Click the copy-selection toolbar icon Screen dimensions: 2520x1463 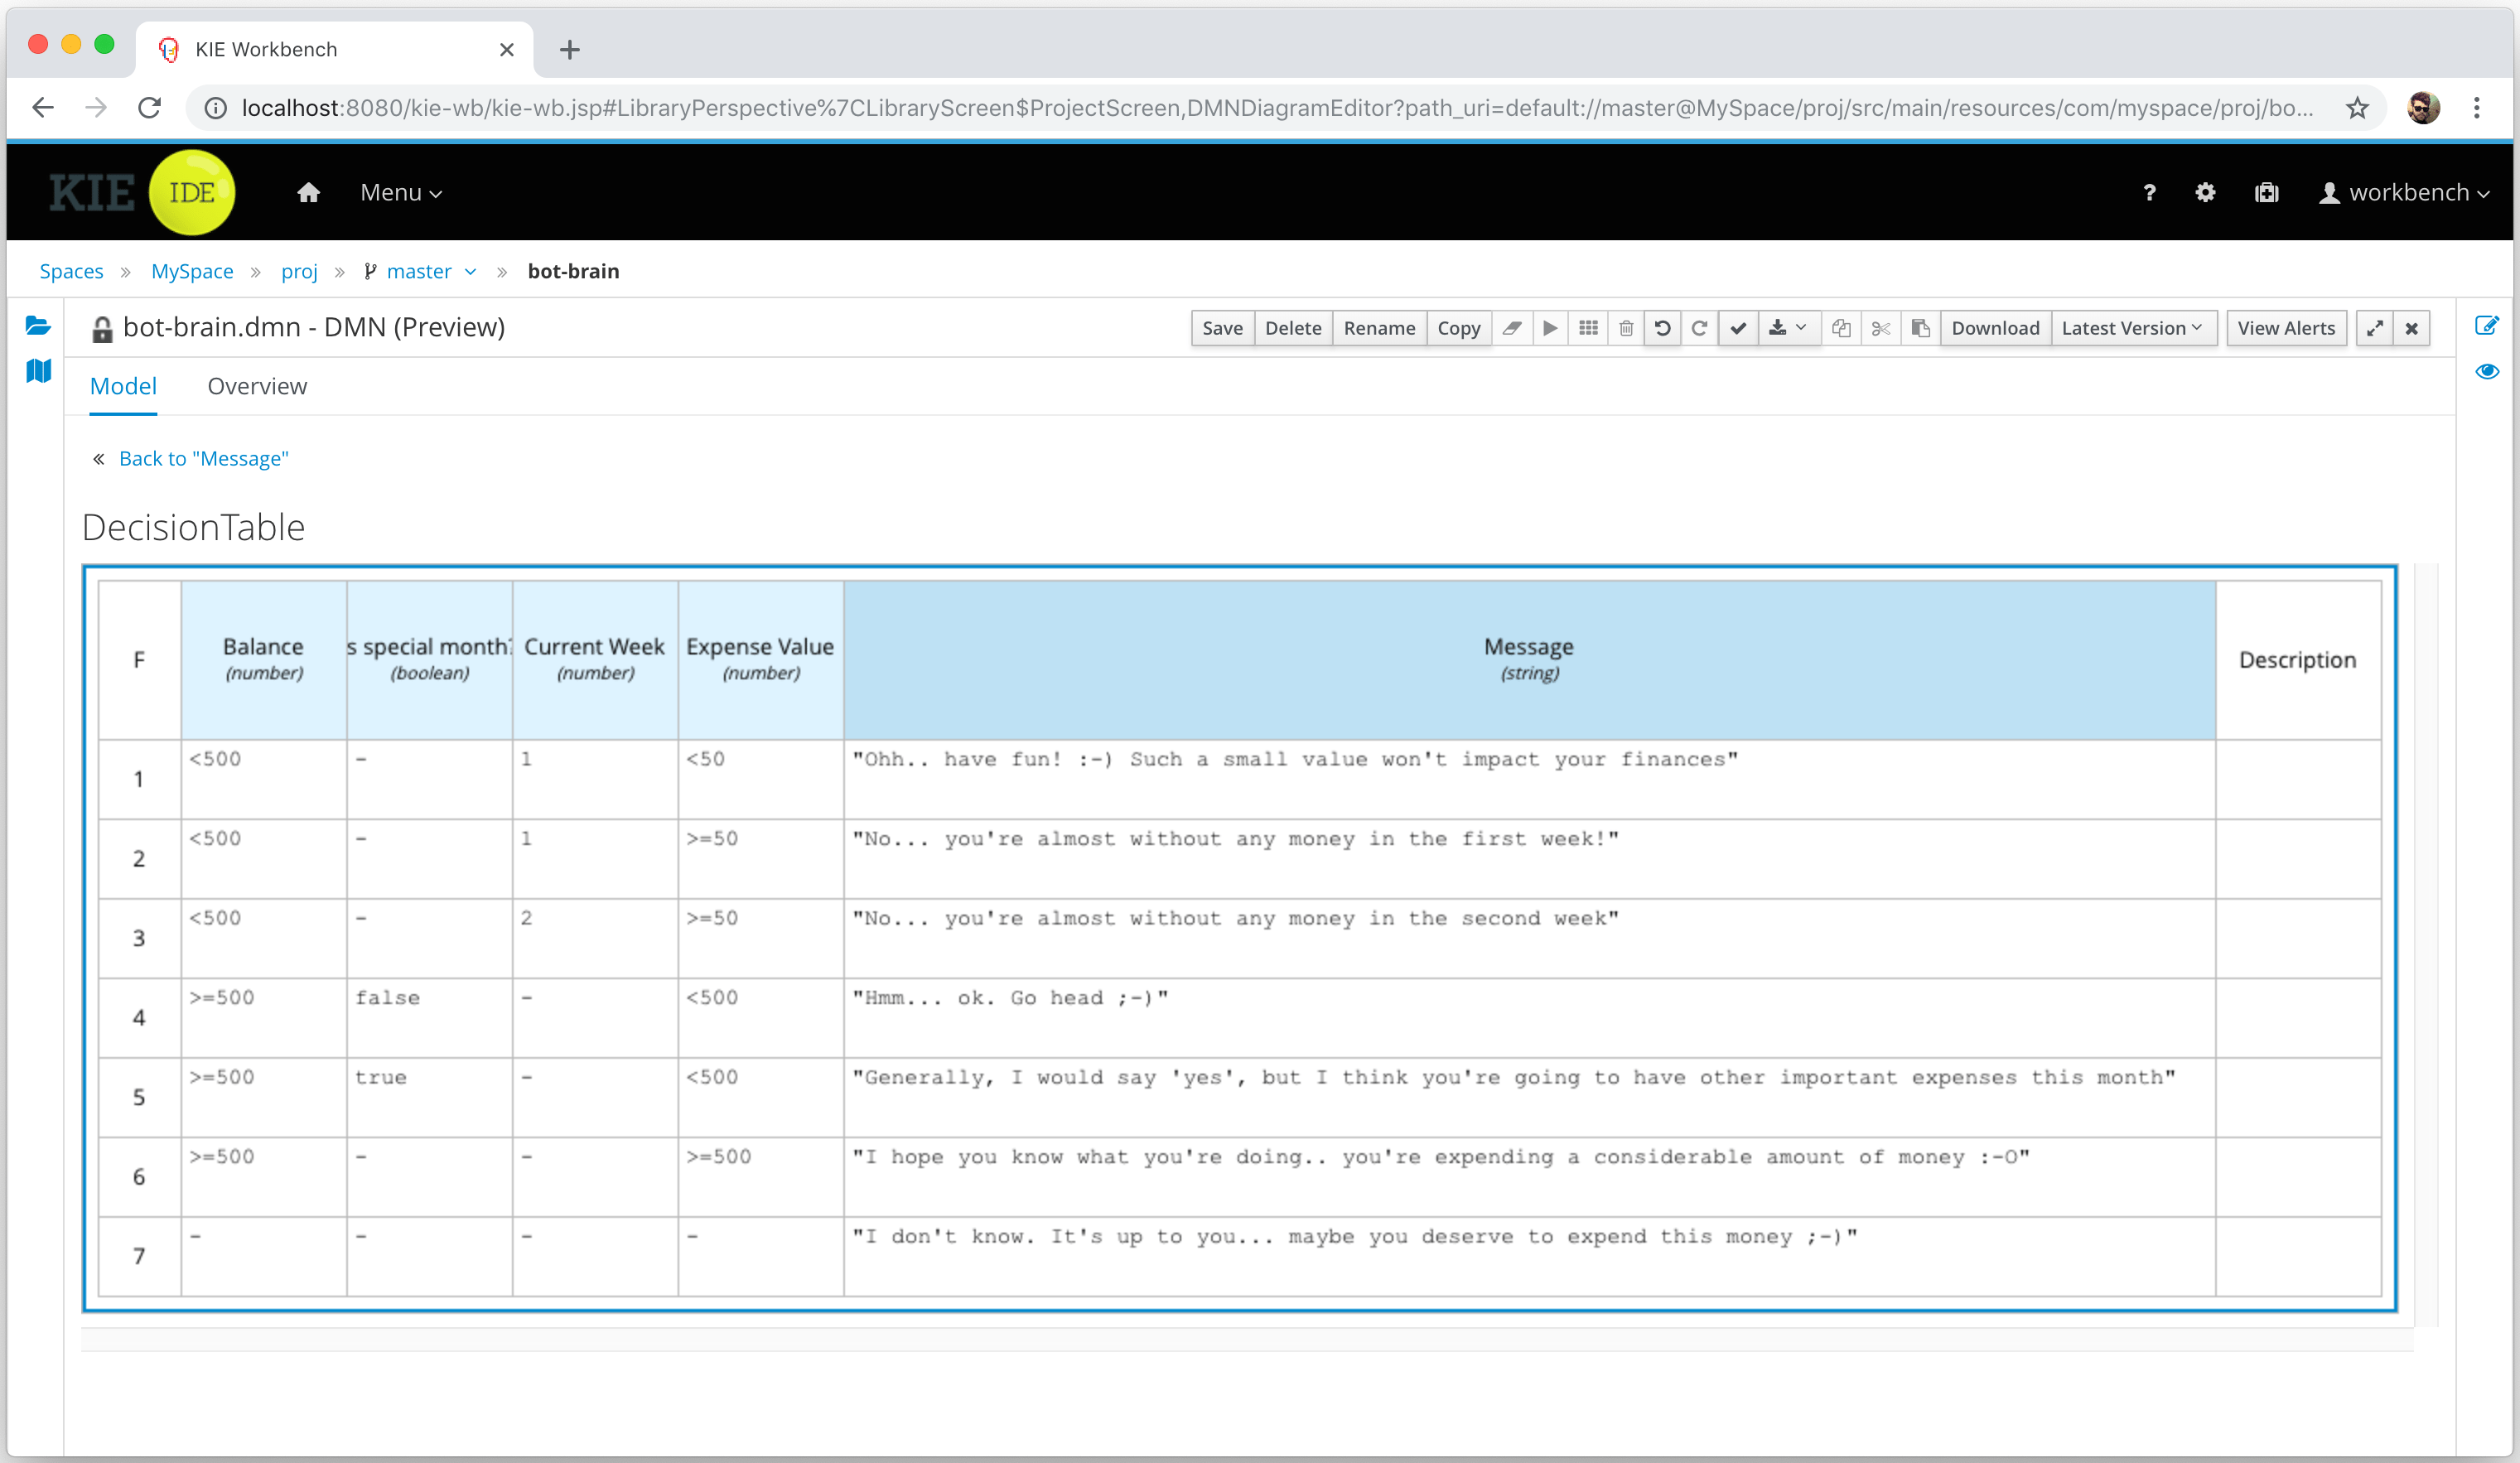point(1841,328)
